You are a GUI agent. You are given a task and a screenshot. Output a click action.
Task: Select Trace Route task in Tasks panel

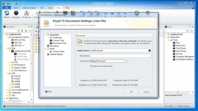tap(181, 48)
